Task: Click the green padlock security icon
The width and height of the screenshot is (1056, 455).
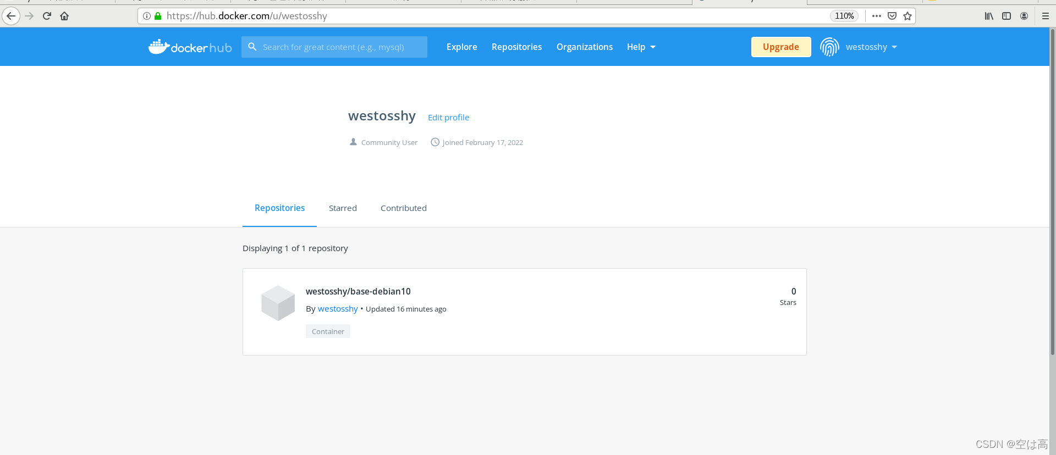Action: click(158, 16)
